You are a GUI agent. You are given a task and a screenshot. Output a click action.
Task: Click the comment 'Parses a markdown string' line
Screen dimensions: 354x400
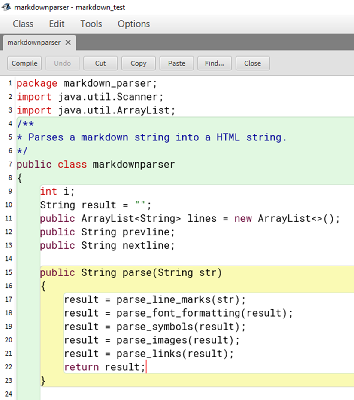tap(152, 137)
